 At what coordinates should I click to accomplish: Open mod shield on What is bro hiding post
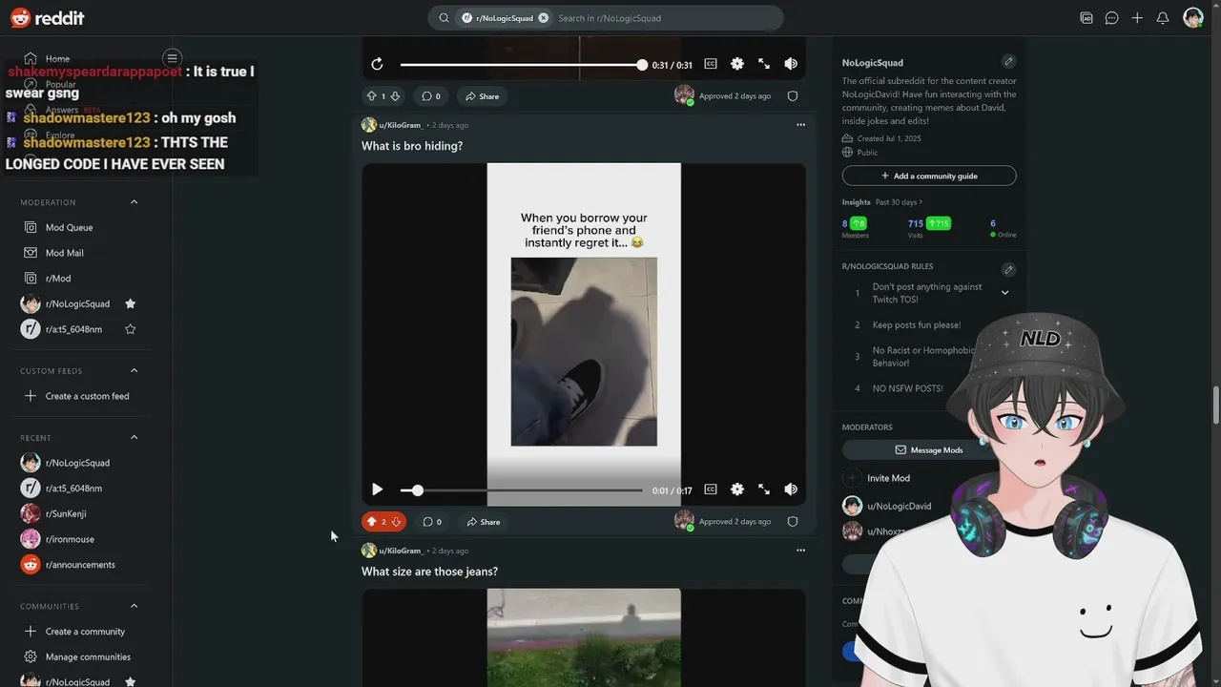(793, 522)
